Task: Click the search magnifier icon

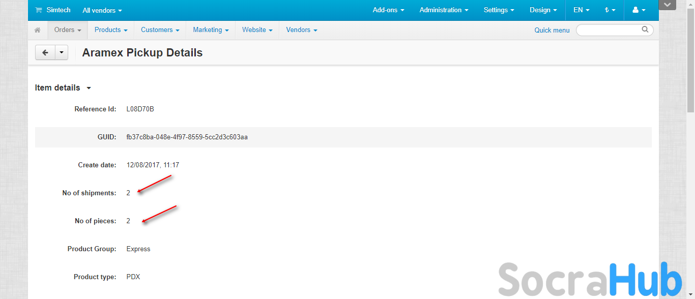Action: tap(645, 29)
